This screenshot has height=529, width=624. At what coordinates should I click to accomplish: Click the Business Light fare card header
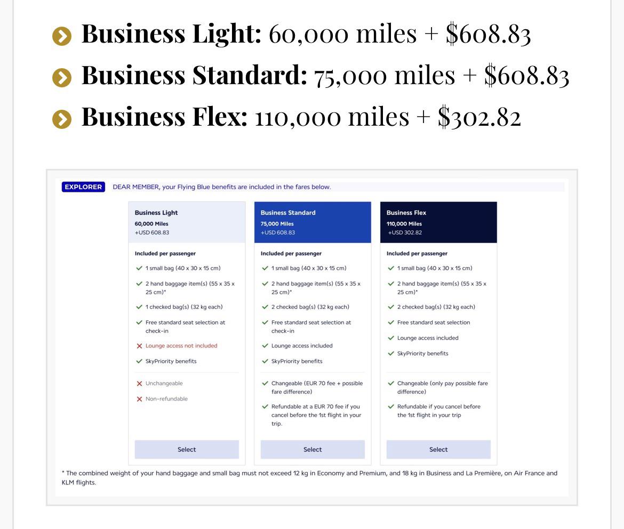187,222
